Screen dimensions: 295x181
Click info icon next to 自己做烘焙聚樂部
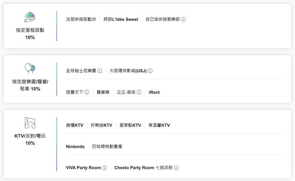coord(183,19)
